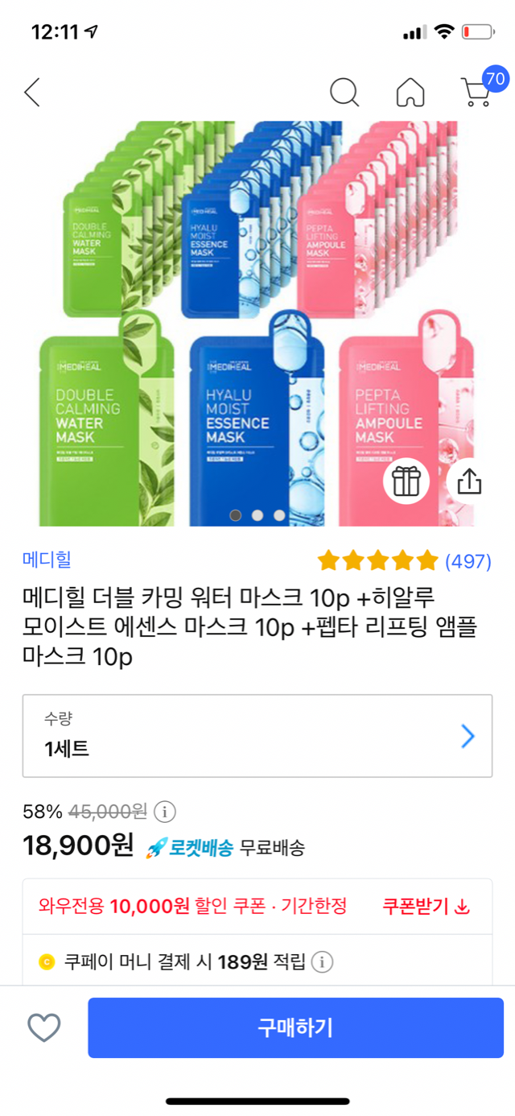Tap the back arrow icon

[32, 93]
